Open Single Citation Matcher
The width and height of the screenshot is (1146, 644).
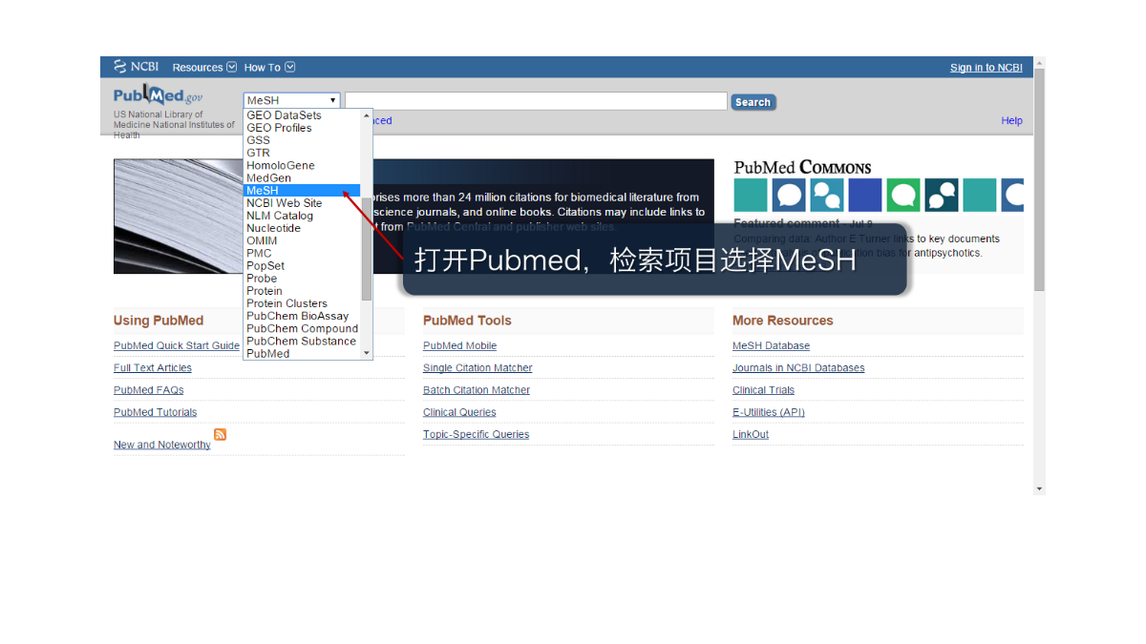[x=477, y=368]
